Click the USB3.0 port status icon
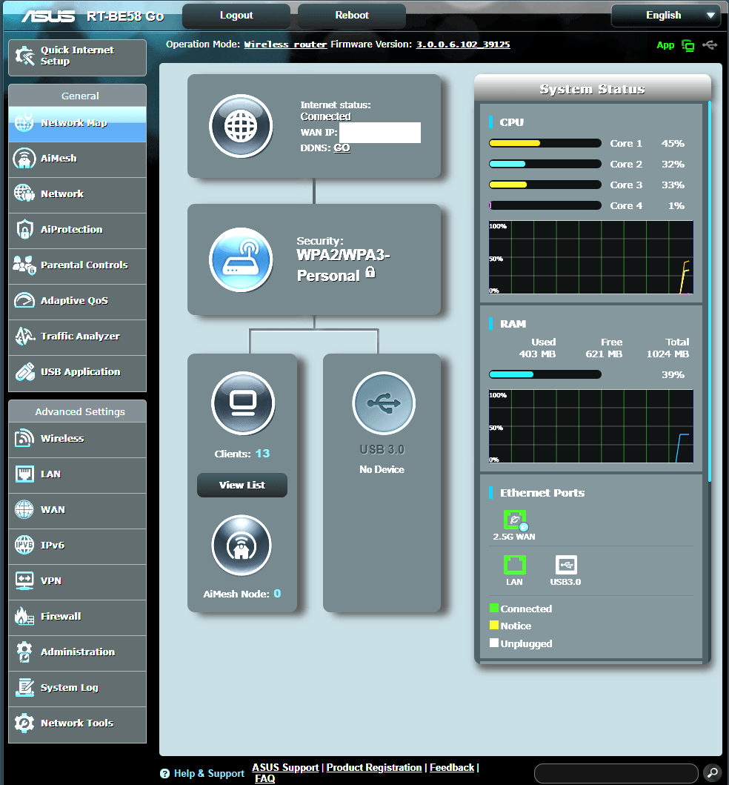 pyautogui.click(x=566, y=565)
